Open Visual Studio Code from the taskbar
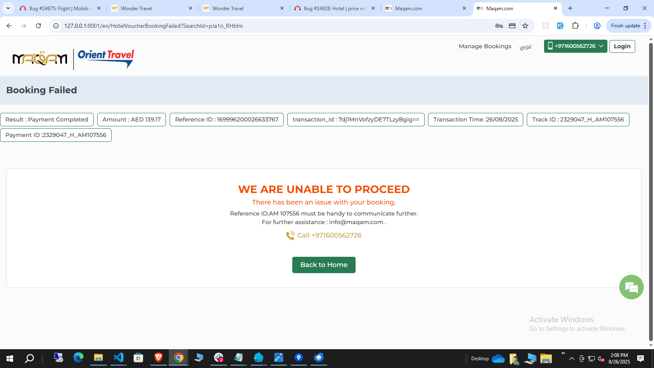This screenshot has width=654, height=368. click(x=119, y=358)
